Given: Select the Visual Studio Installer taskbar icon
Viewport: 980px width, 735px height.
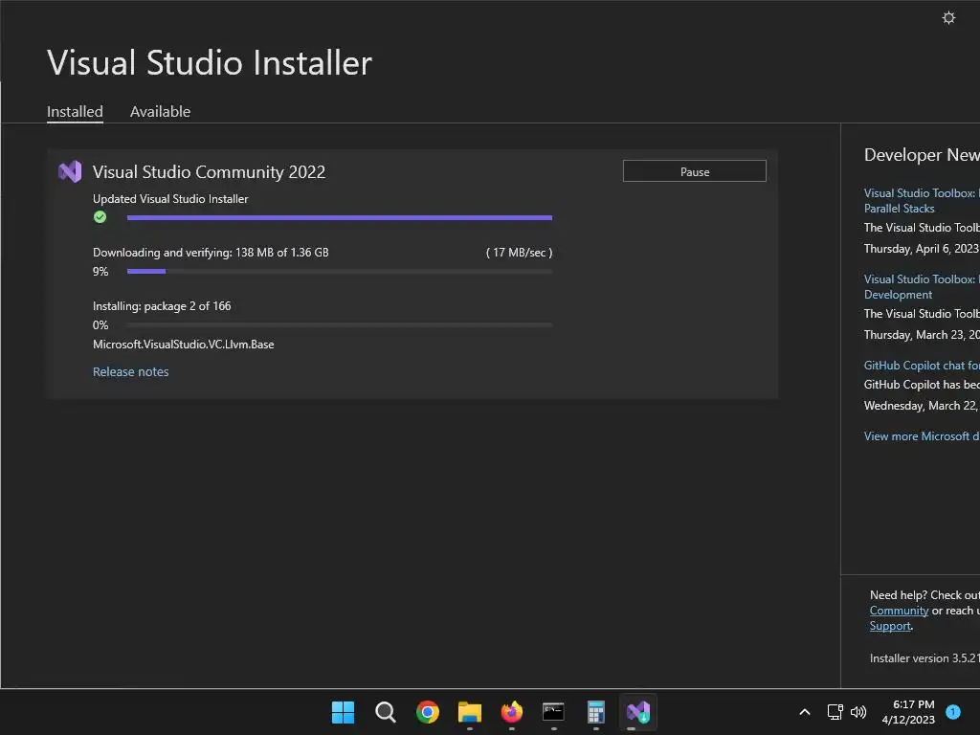Looking at the screenshot, I should click(x=638, y=712).
